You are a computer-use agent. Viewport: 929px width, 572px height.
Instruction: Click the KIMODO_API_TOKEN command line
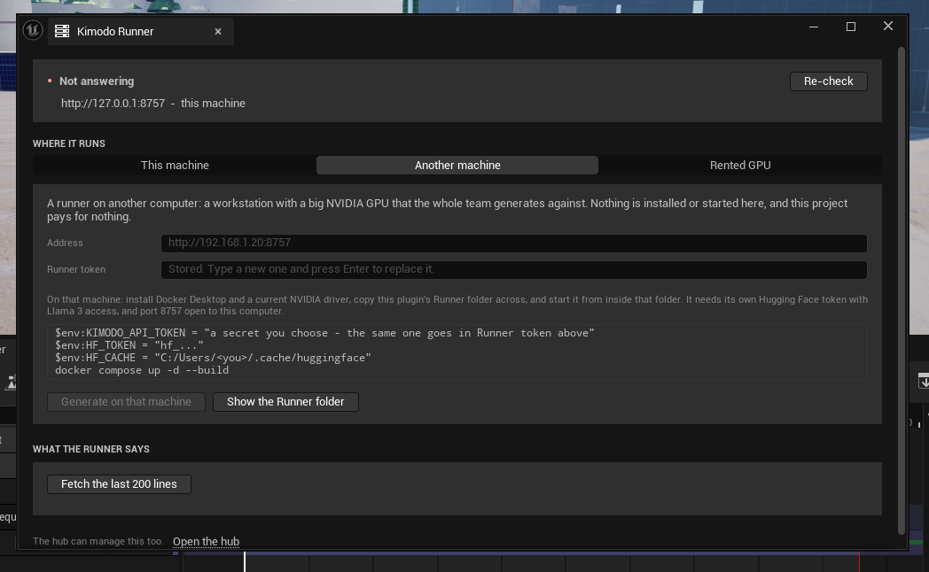point(324,333)
